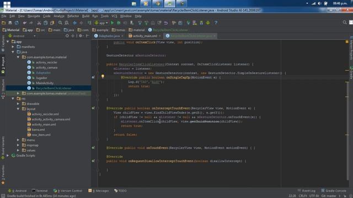Viewport: 353px width, 198px height.
Task: Open the SDK Manager icon
Action: 201,23
